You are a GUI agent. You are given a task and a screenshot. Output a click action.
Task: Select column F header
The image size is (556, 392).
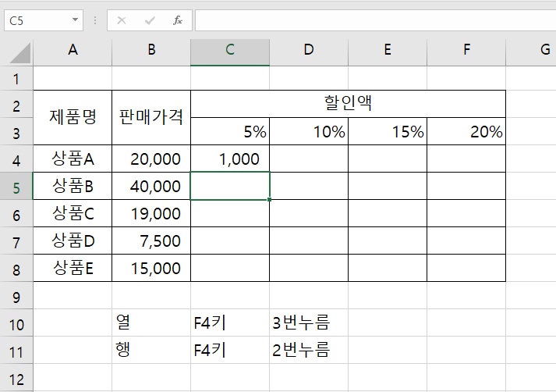coord(466,52)
